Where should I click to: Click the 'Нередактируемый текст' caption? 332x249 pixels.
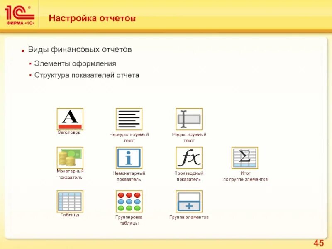129,137
